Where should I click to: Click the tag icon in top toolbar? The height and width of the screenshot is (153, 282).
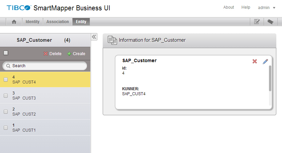click(x=271, y=22)
